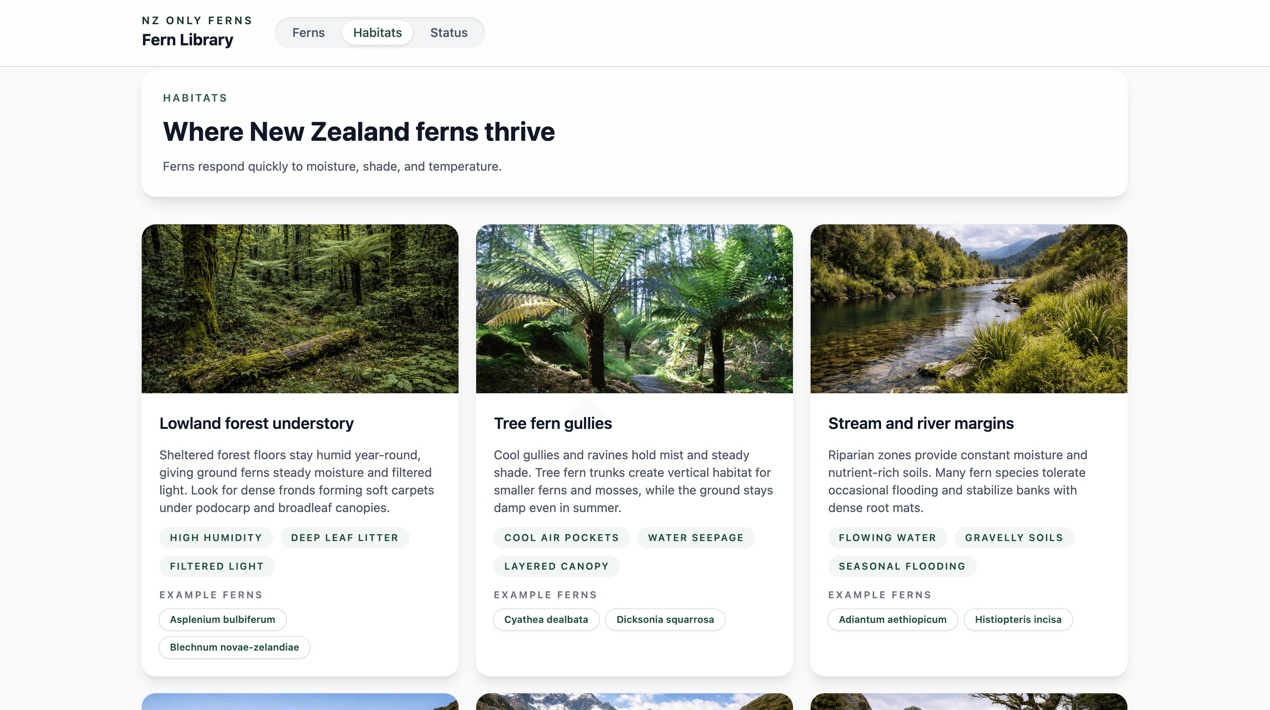Open the Asplenium bulbiferum fern entry

tap(222, 619)
